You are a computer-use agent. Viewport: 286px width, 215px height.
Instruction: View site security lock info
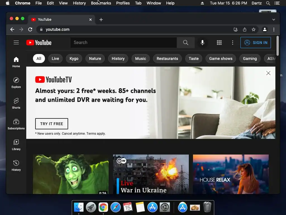41,29
